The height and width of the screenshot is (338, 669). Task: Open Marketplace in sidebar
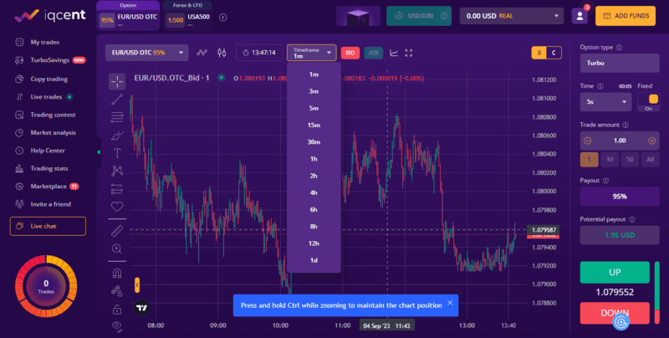(49, 187)
